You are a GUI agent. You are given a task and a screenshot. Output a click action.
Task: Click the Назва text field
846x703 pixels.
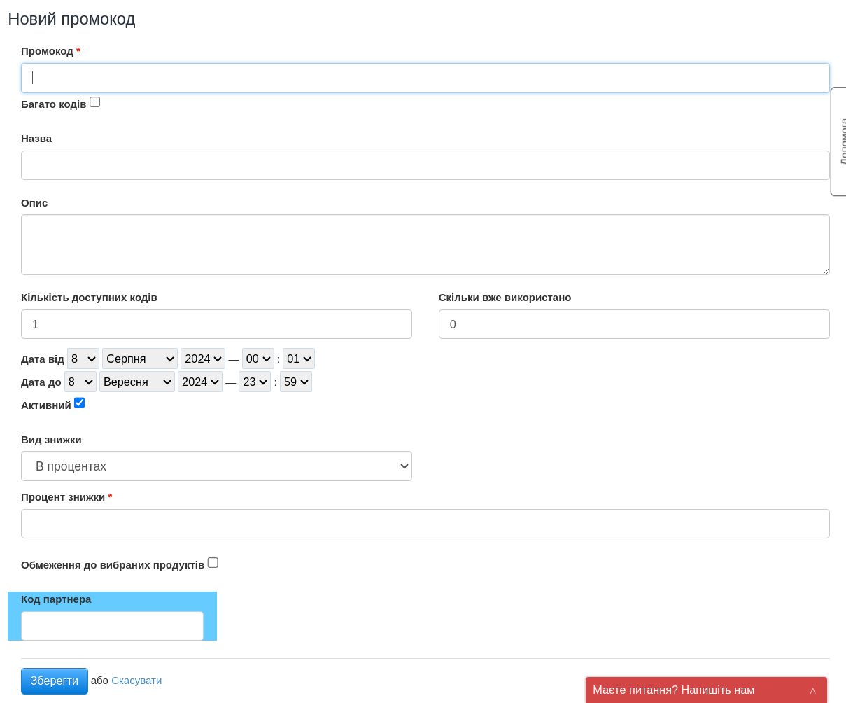point(425,165)
